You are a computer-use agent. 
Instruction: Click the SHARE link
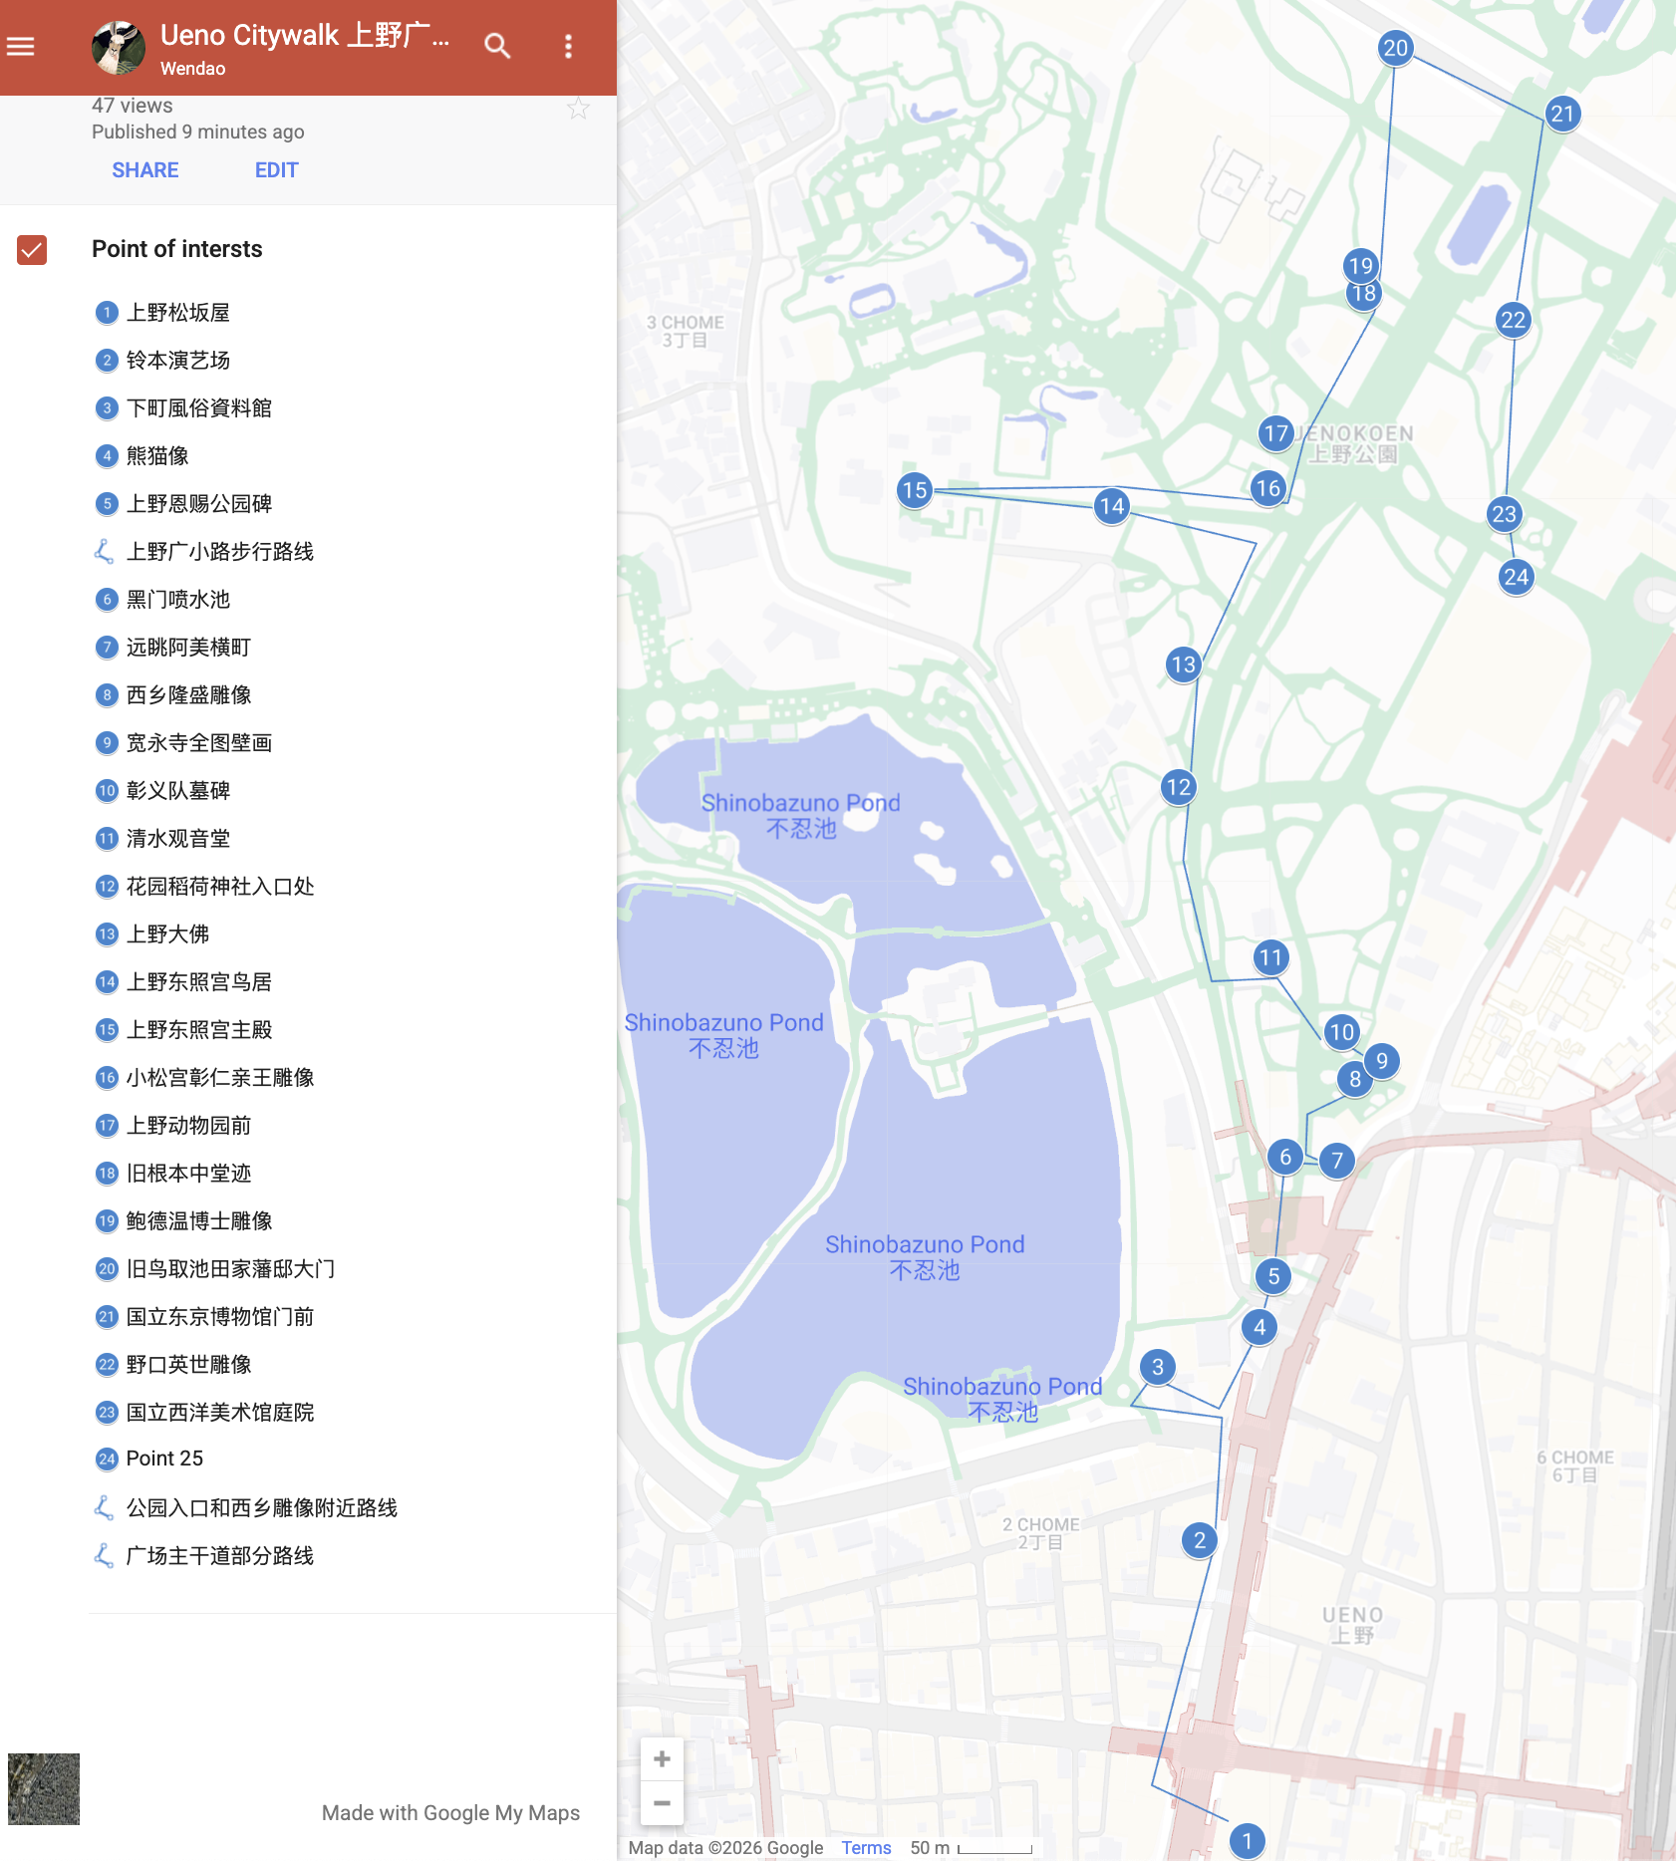click(145, 170)
